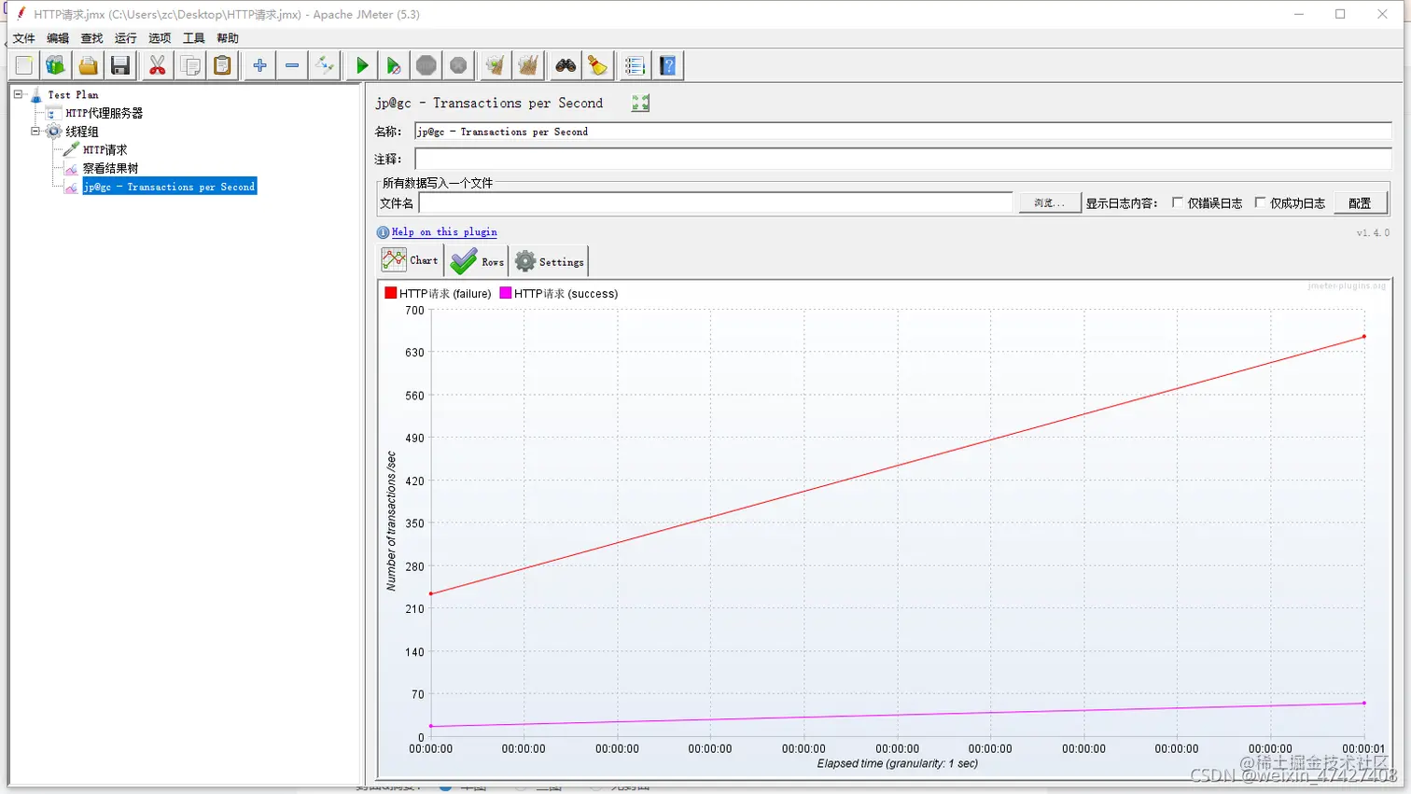
Task: Open the 文件 menu
Action: 24,38
